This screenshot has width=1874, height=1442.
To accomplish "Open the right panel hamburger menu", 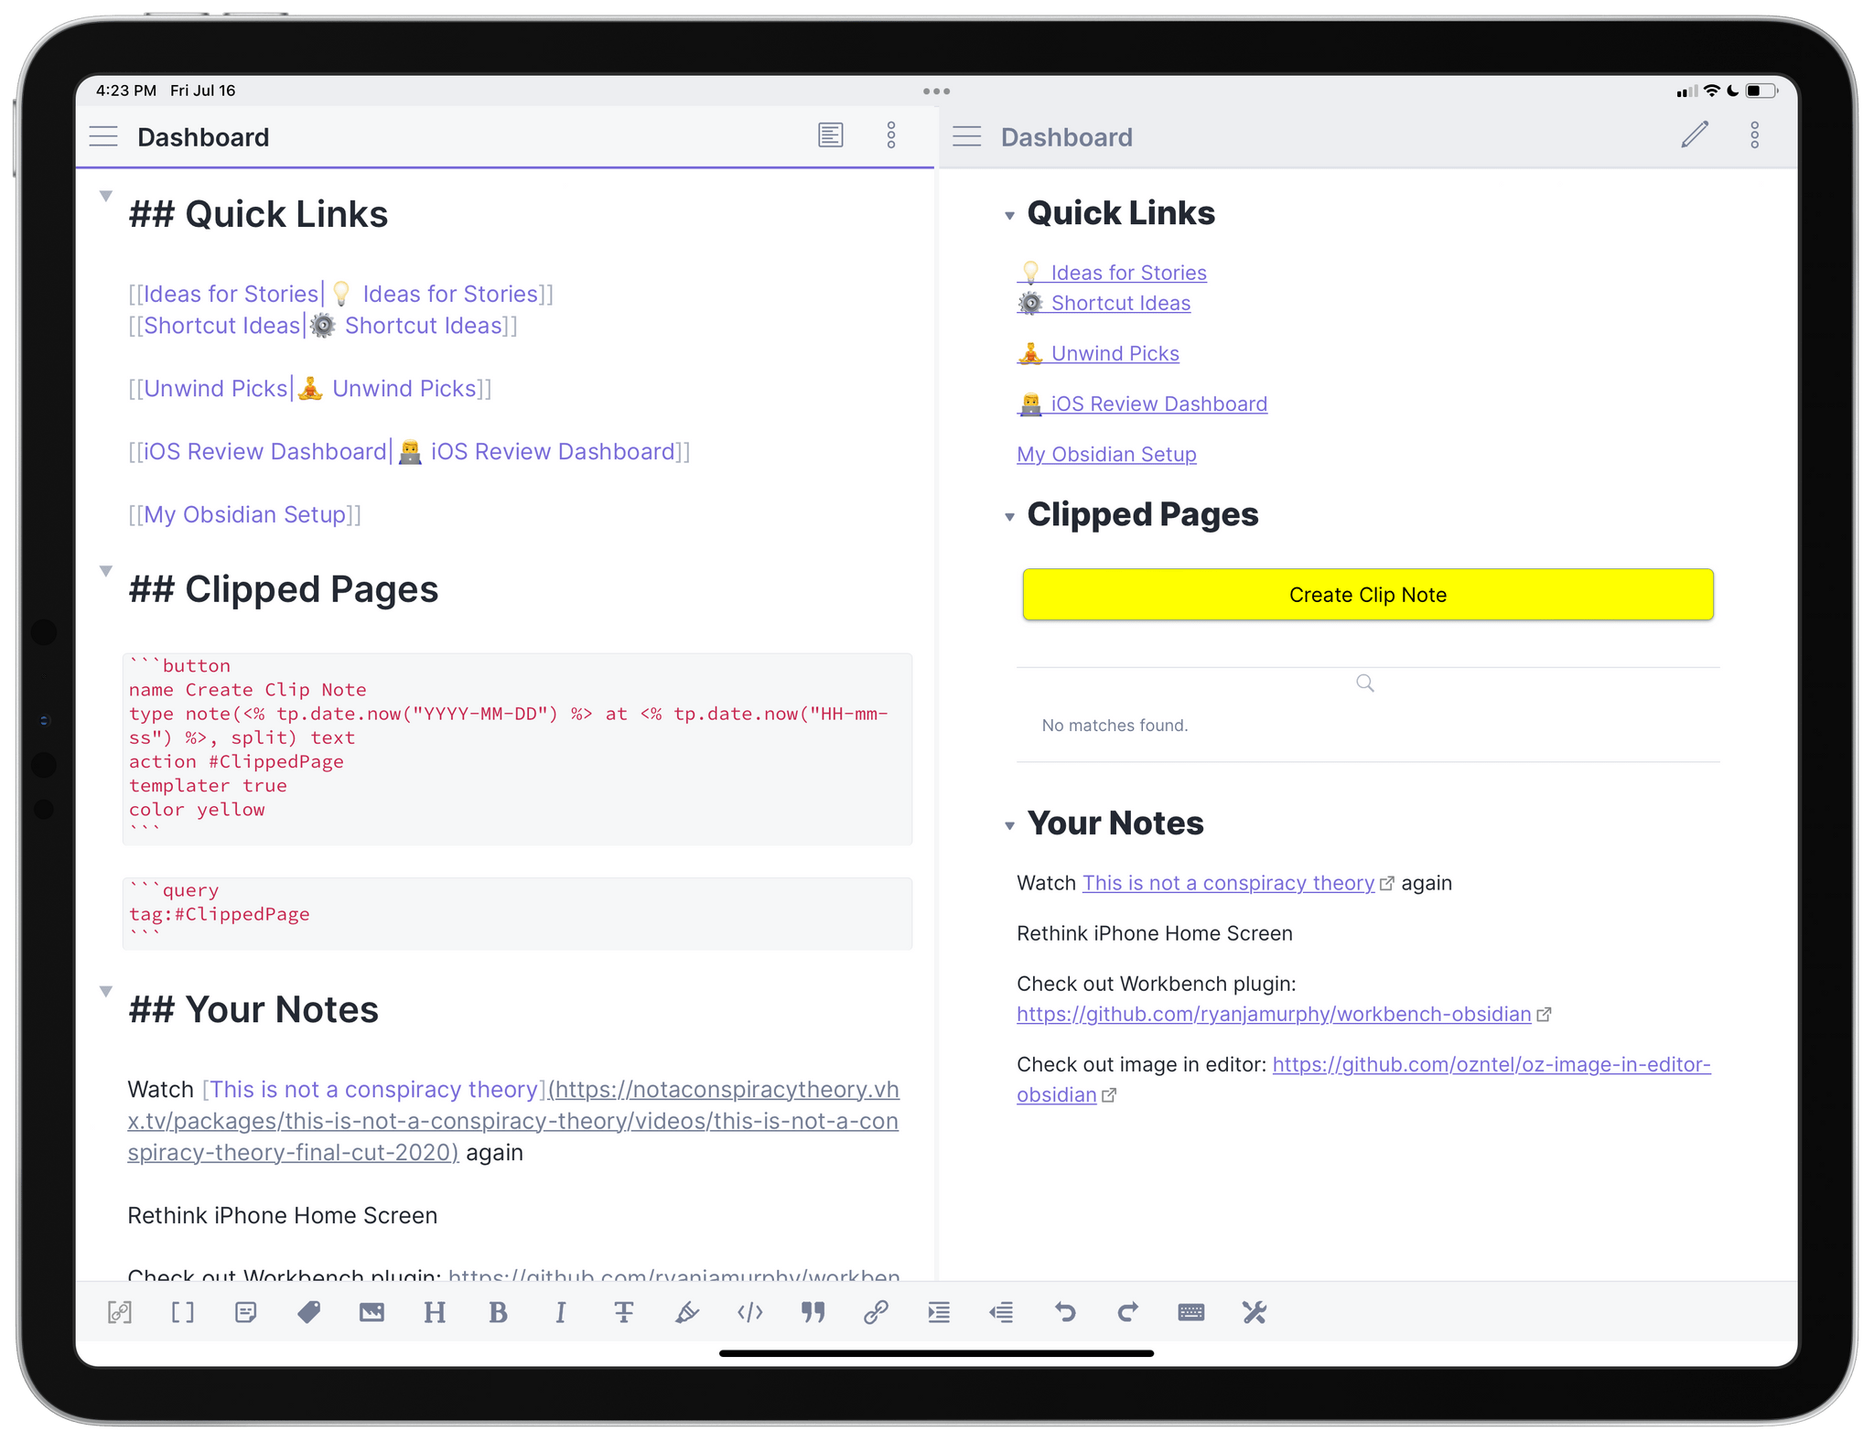I will point(966,138).
